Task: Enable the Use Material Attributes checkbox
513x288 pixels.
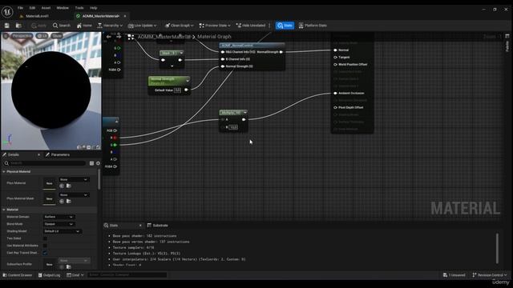Action: click(45, 246)
